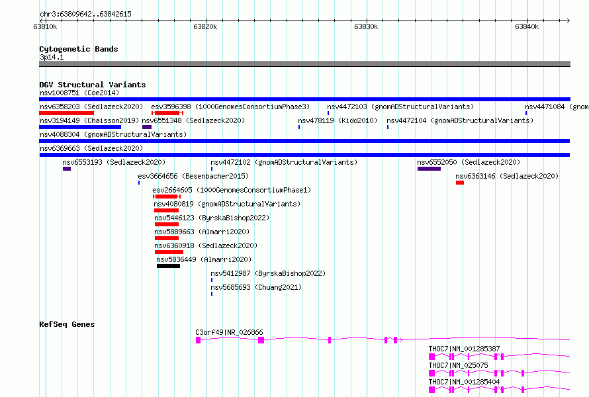
Task: Select nsv4080819 (gnomADStructuralVariants) label
Action: point(227,204)
